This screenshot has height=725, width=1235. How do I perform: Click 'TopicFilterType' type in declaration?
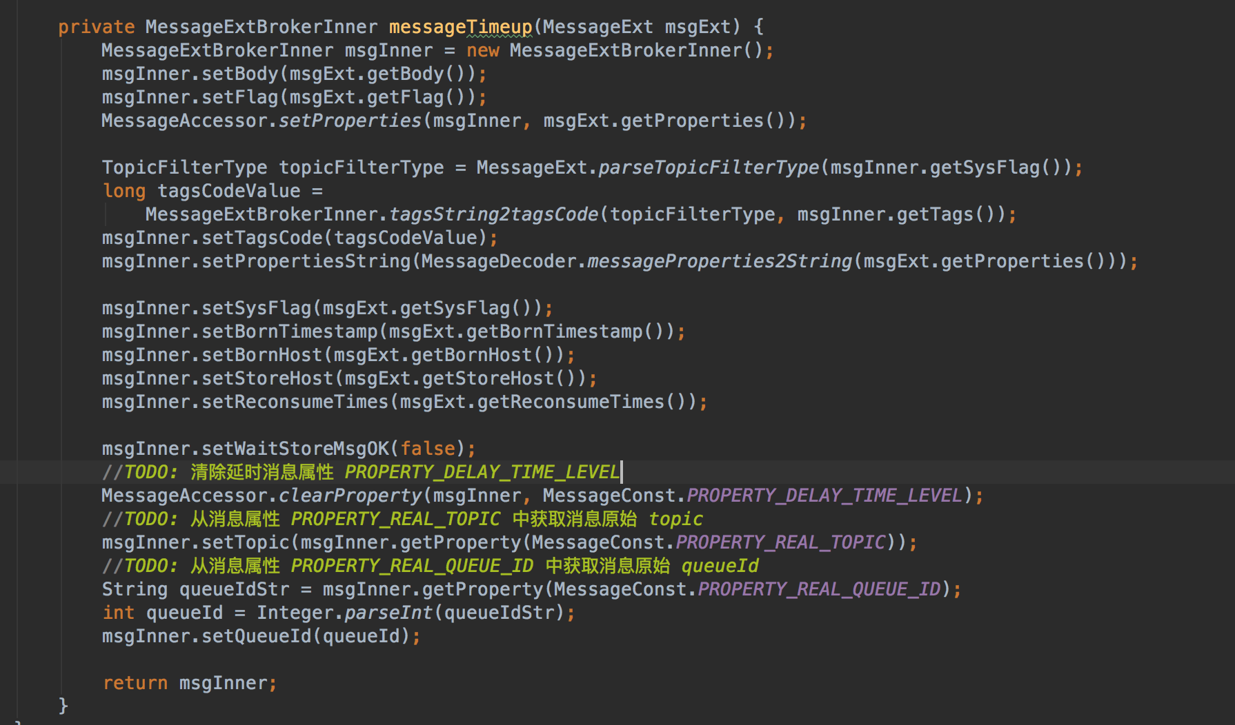pyautogui.click(x=184, y=167)
